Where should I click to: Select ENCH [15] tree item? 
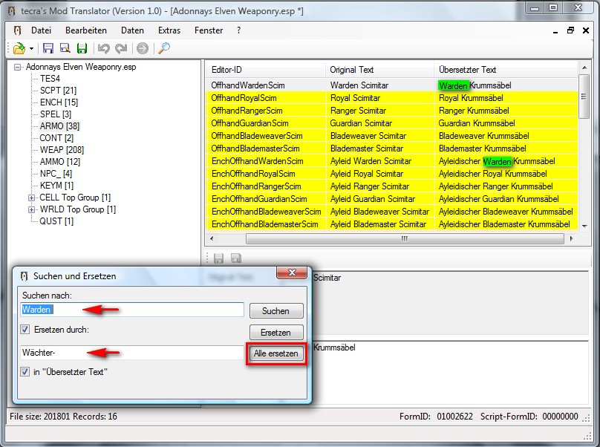pyautogui.click(x=59, y=102)
